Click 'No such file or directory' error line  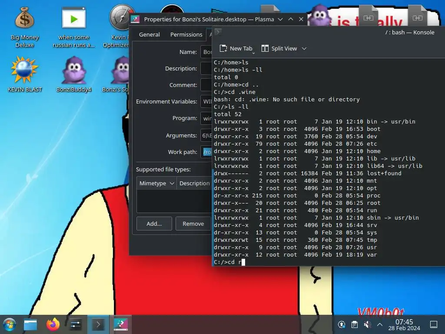tap(287, 100)
